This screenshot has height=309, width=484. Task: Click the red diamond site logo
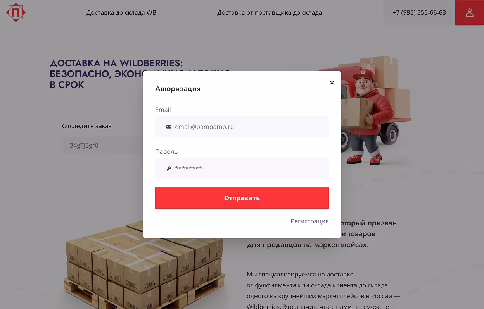[16, 12]
